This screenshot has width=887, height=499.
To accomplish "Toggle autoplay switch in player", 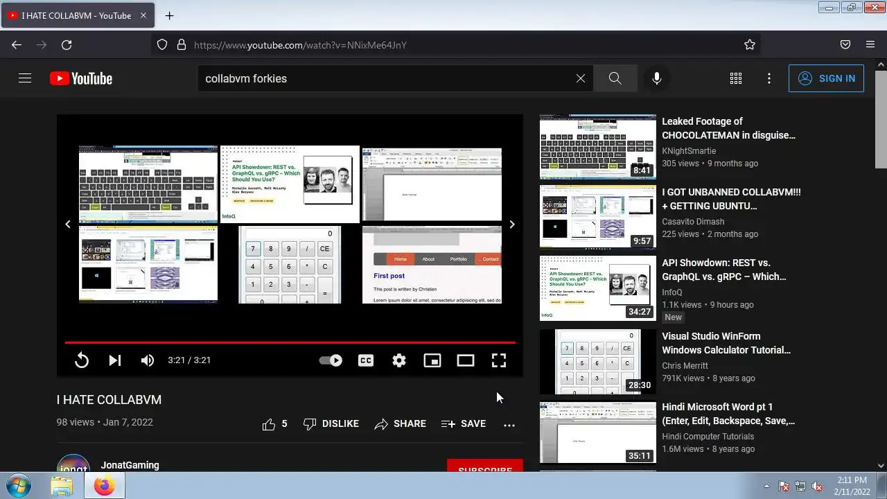I will [x=331, y=360].
